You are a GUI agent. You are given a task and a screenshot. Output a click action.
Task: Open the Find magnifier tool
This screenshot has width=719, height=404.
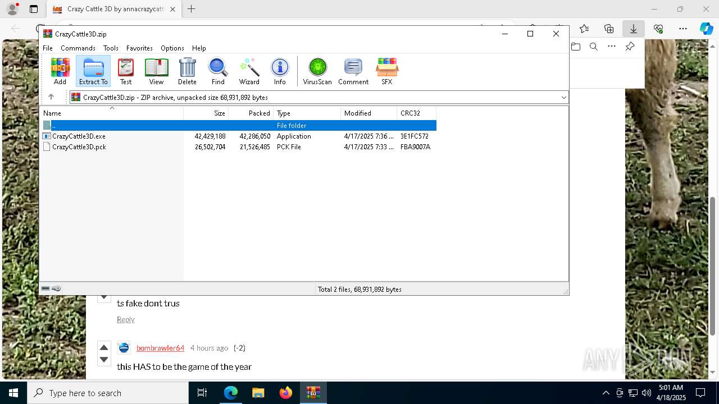pyautogui.click(x=218, y=71)
